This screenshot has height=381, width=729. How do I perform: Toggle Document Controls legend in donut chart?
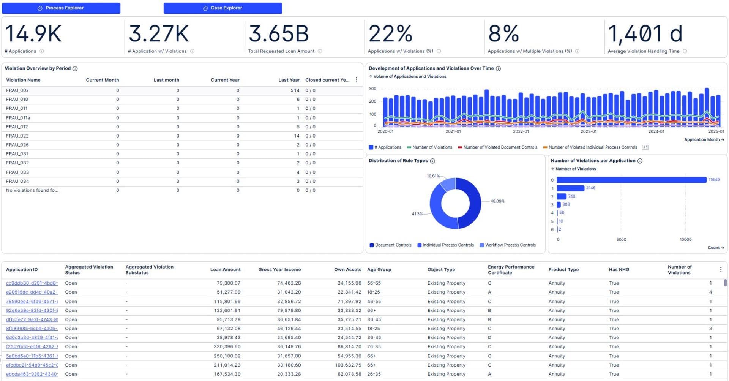point(390,245)
